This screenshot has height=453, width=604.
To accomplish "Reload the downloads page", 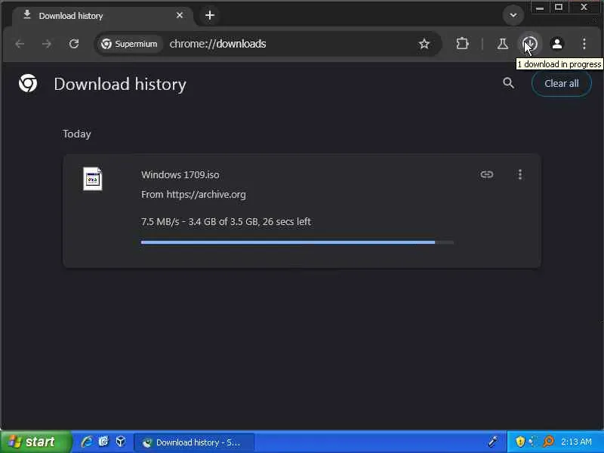I will [x=74, y=44].
